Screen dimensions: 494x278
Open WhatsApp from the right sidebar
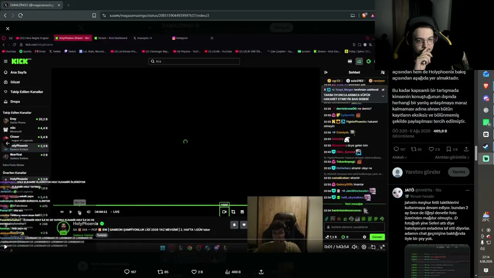point(486,122)
